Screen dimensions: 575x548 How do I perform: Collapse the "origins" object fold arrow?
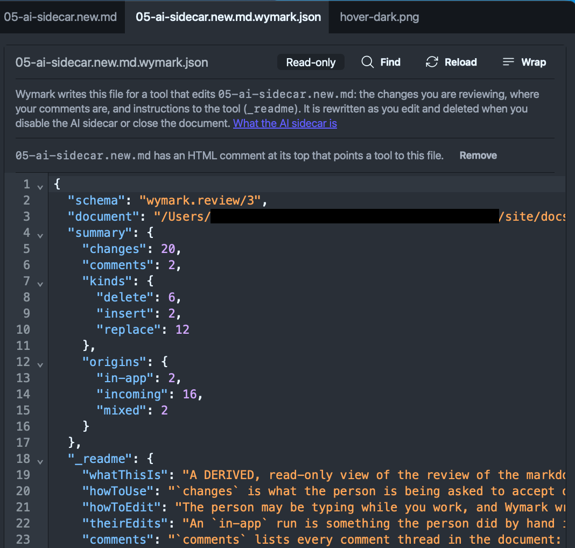40,365
